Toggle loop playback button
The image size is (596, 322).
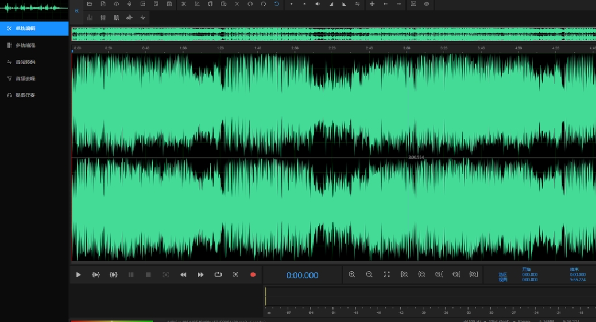pyautogui.click(x=218, y=274)
